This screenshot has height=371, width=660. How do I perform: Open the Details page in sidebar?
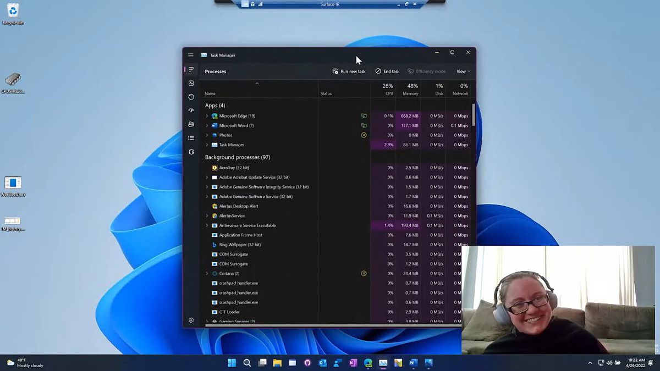191,138
